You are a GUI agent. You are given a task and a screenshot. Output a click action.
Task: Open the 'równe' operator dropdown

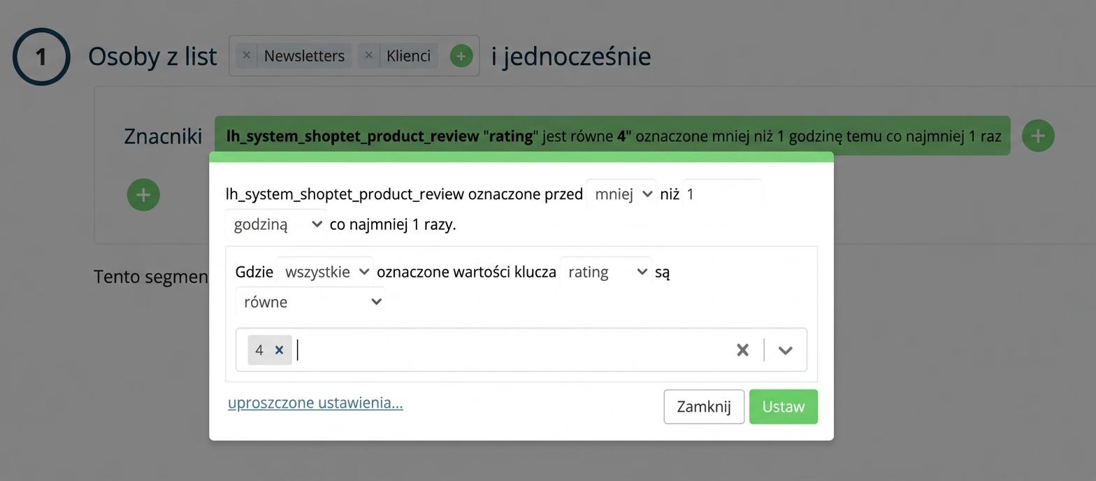point(310,301)
